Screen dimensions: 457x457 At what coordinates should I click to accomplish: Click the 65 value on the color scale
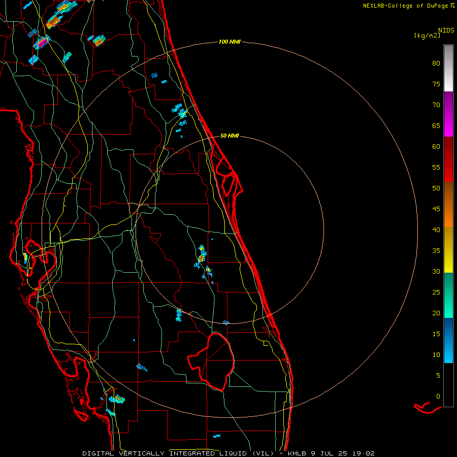(436, 125)
